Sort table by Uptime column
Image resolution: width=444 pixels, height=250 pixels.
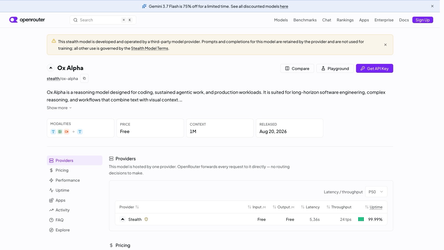pyautogui.click(x=374, y=207)
